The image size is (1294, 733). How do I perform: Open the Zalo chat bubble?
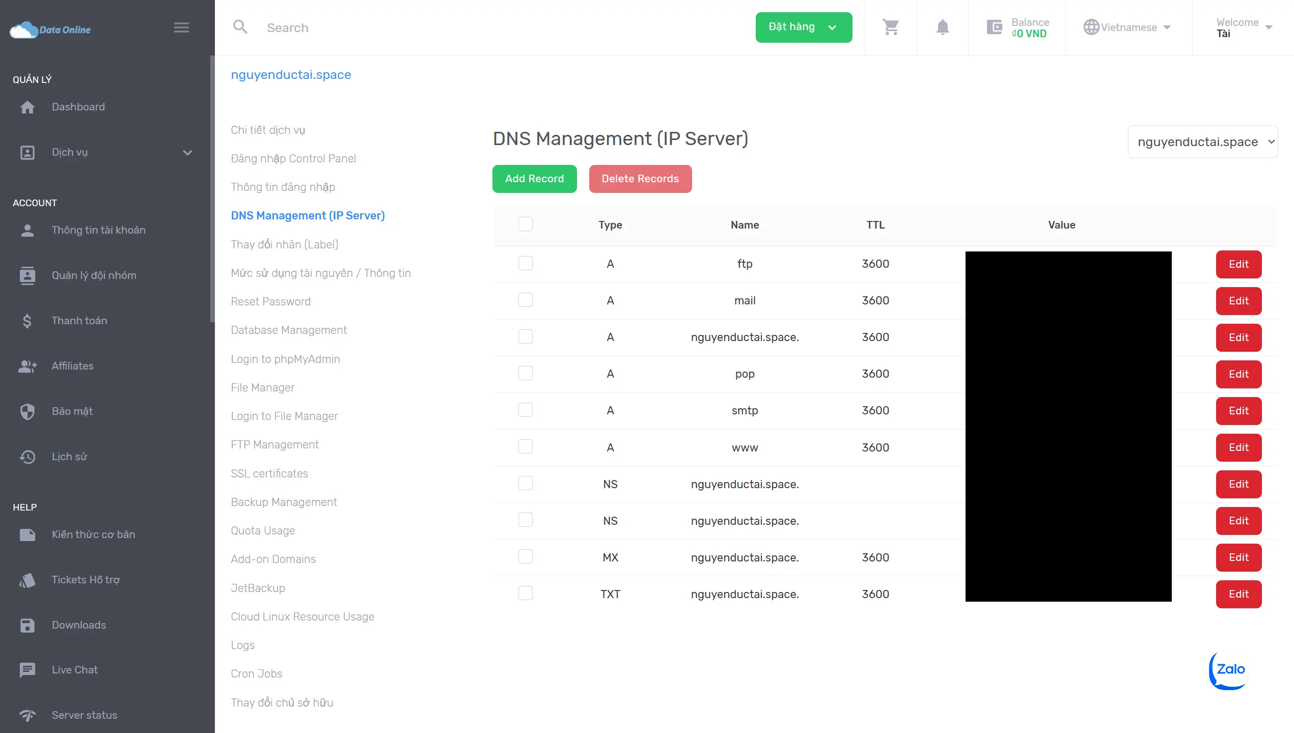pyautogui.click(x=1228, y=670)
